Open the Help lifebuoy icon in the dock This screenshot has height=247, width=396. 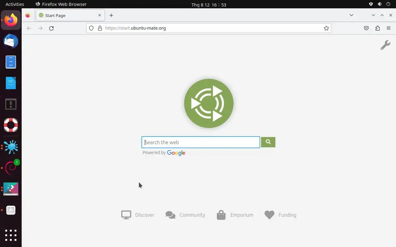point(11,125)
